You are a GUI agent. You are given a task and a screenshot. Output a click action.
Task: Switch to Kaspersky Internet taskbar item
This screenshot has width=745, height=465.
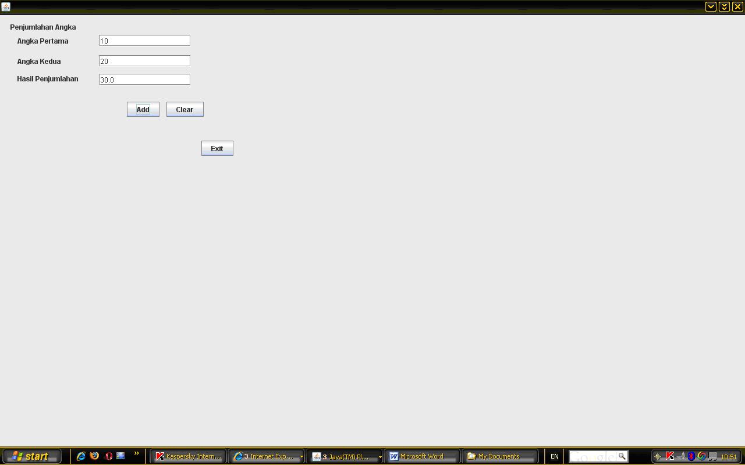pos(189,456)
